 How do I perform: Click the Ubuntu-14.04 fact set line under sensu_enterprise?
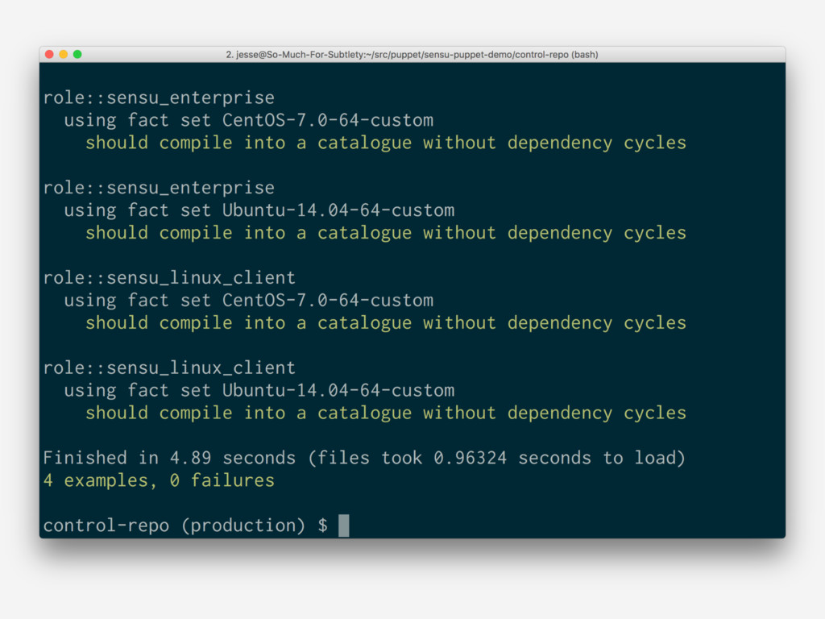259,210
